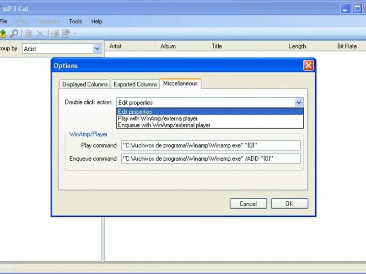Switch to the Displayed Columns tab
The height and width of the screenshot is (274, 366).
click(x=85, y=84)
